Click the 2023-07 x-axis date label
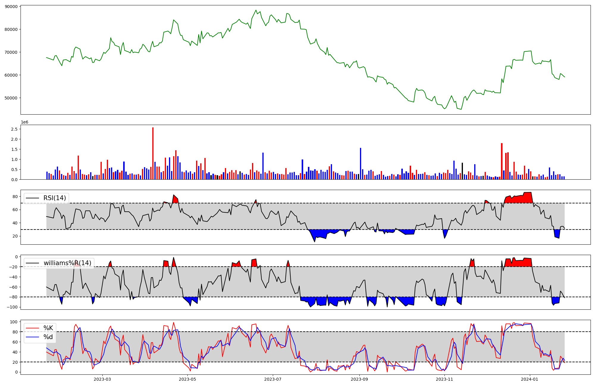Viewport: 595px width, 386px height. coord(273,379)
